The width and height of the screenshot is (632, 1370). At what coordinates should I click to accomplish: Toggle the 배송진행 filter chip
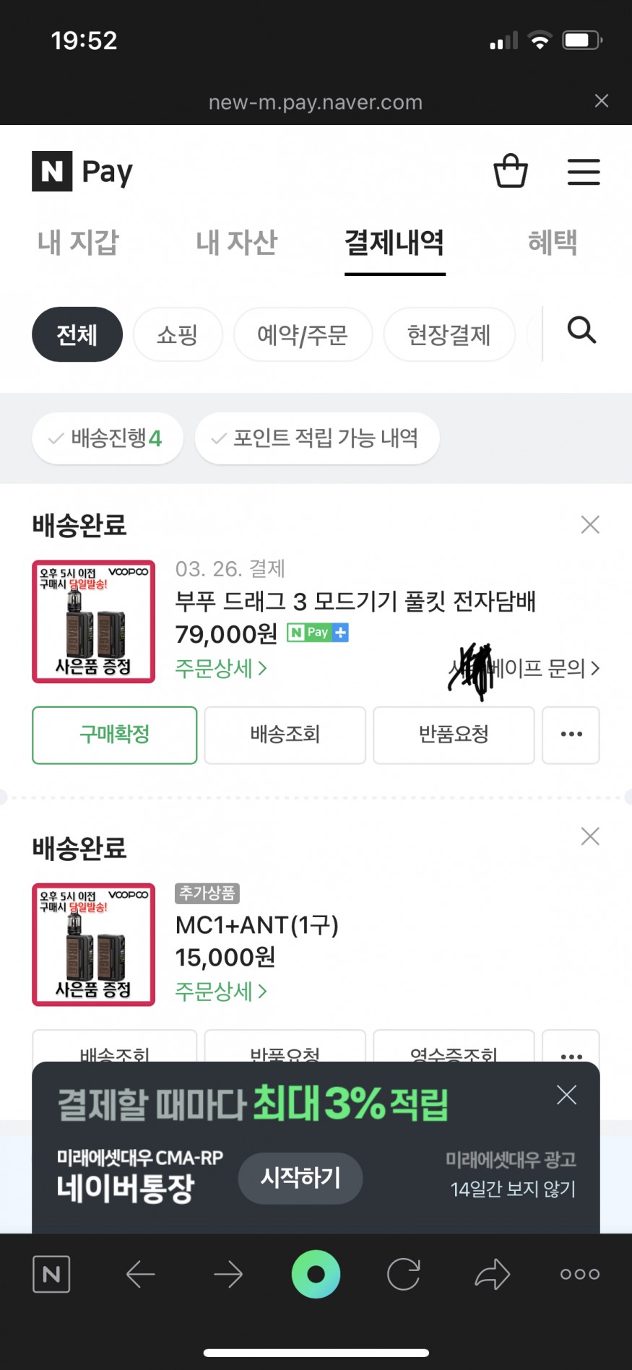107,438
